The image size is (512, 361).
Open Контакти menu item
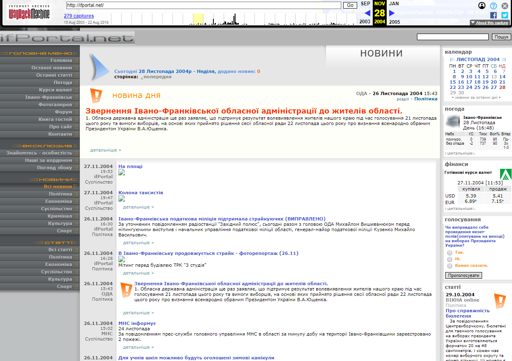point(60,134)
